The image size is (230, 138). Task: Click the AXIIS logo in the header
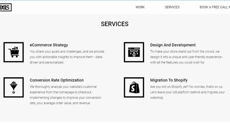point(6,7)
